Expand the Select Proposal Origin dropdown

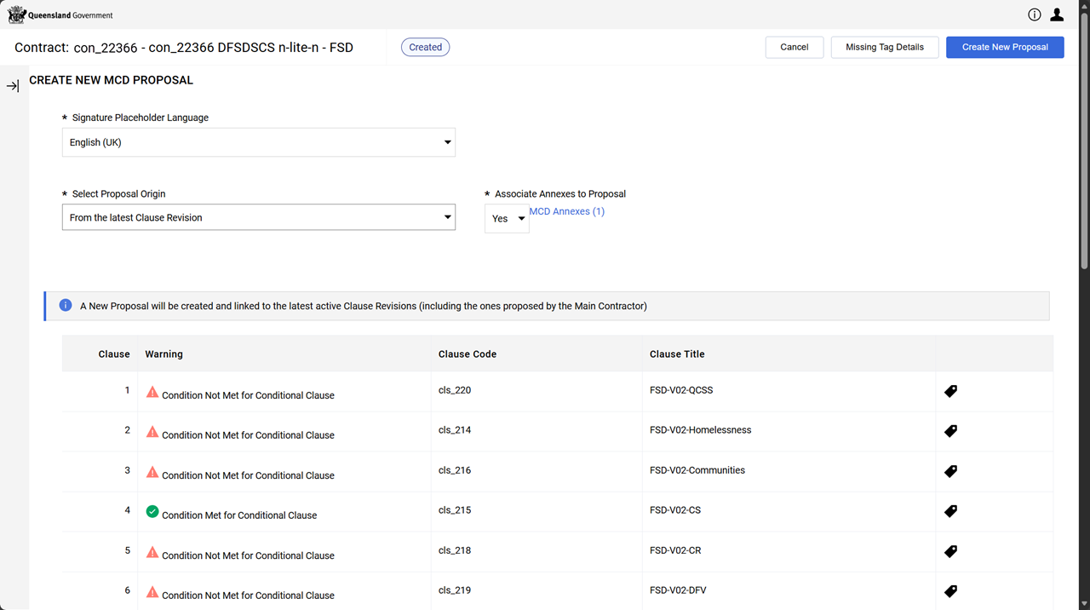[258, 217]
